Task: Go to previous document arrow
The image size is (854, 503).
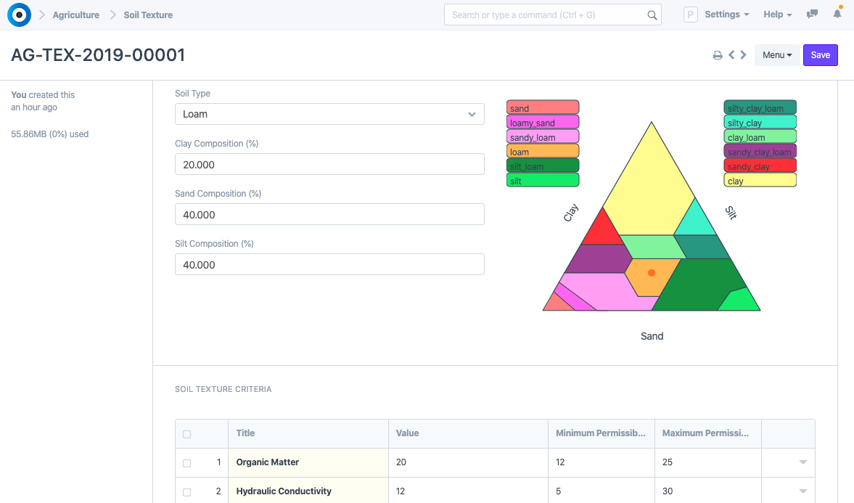Action: [731, 55]
